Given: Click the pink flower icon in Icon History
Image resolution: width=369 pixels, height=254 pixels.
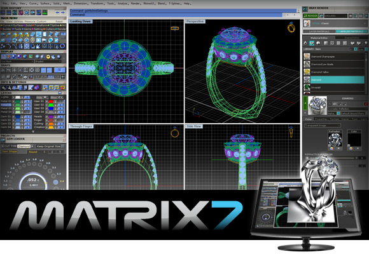Looking at the screenshot, I should (x=21, y=12).
